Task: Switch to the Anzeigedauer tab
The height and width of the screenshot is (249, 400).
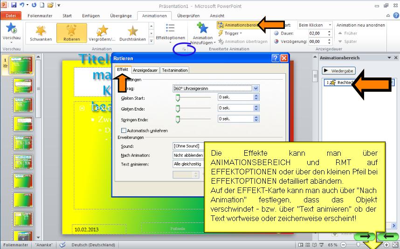Action: [x=145, y=70]
